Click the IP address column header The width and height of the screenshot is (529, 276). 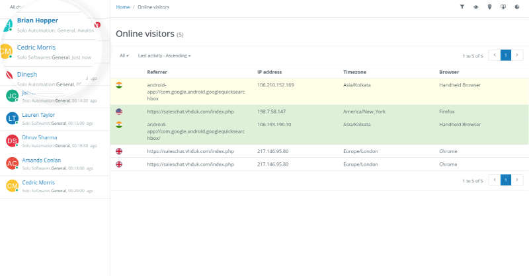click(270, 72)
